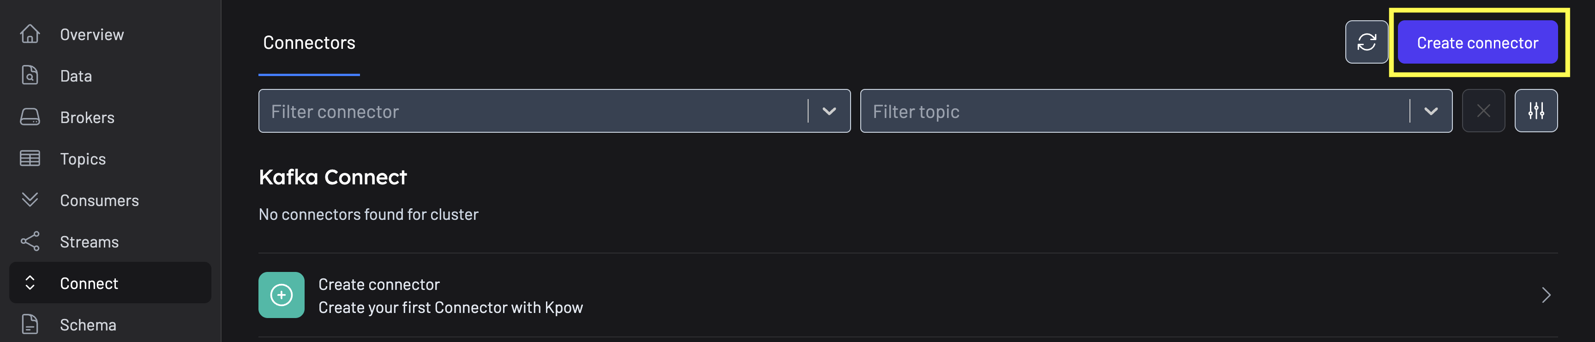Refresh the connectors list
The height and width of the screenshot is (342, 1595).
point(1367,42)
